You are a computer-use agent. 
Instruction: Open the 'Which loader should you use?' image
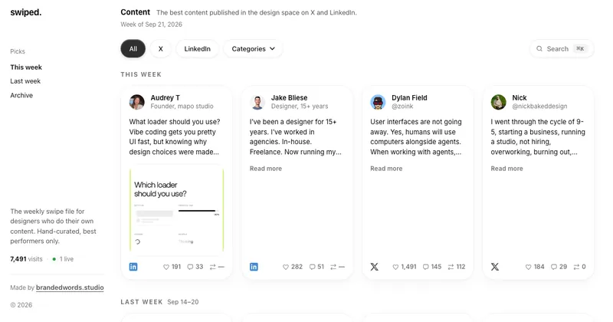pyautogui.click(x=177, y=210)
